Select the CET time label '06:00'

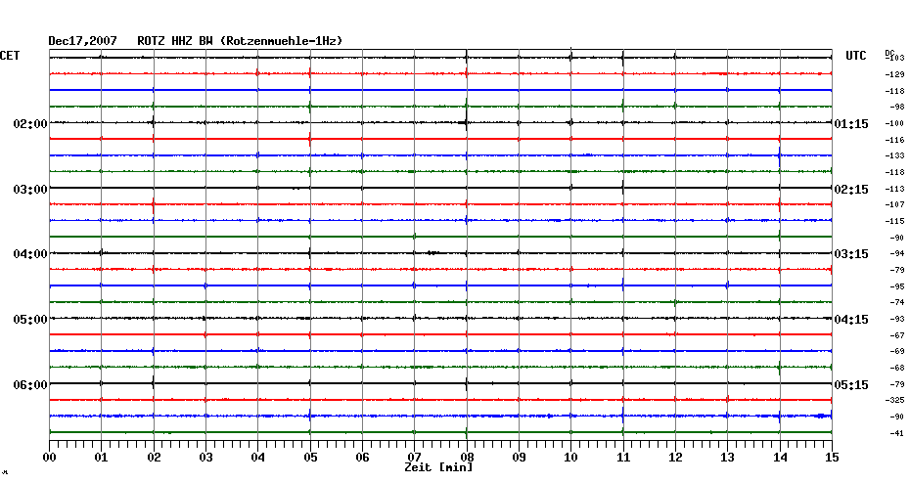coord(30,385)
